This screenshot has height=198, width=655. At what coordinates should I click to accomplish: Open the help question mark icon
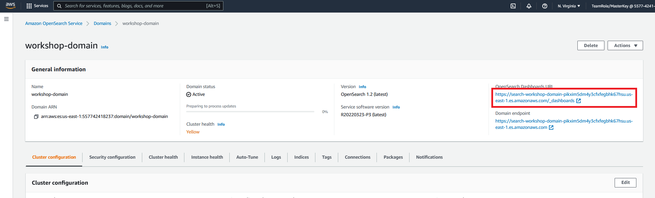point(545,6)
